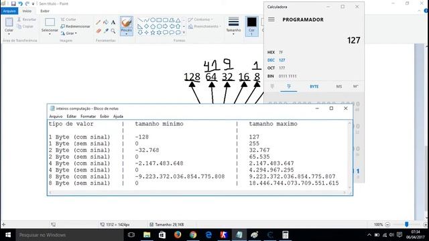Click Copiar in the clipboard group
Viewport: 429px width, 241px height.
pyautogui.click(x=25, y=27)
